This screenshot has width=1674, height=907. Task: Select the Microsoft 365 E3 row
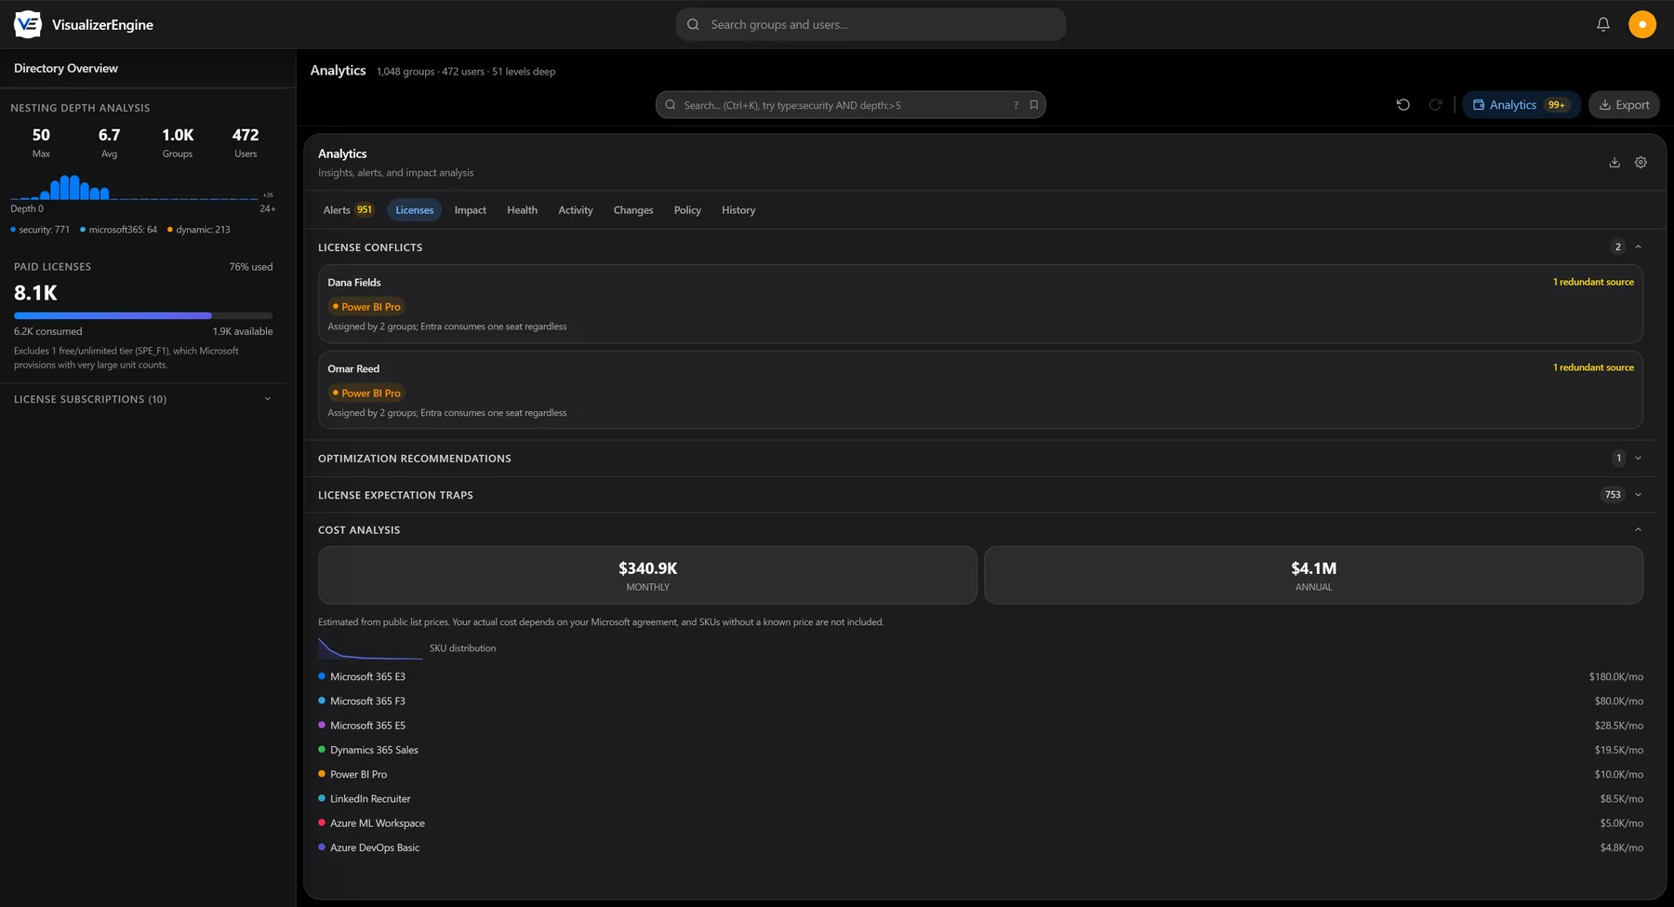point(980,677)
